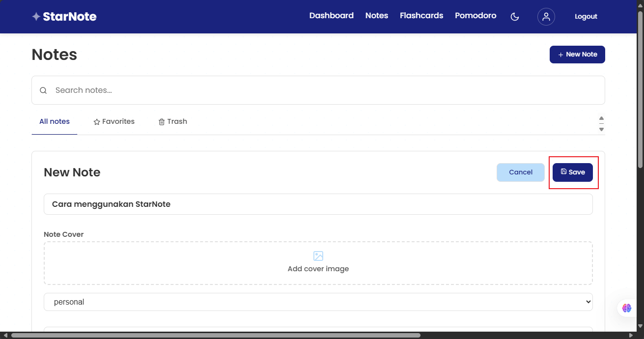
Task: Save the new note
Action: [573, 172]
